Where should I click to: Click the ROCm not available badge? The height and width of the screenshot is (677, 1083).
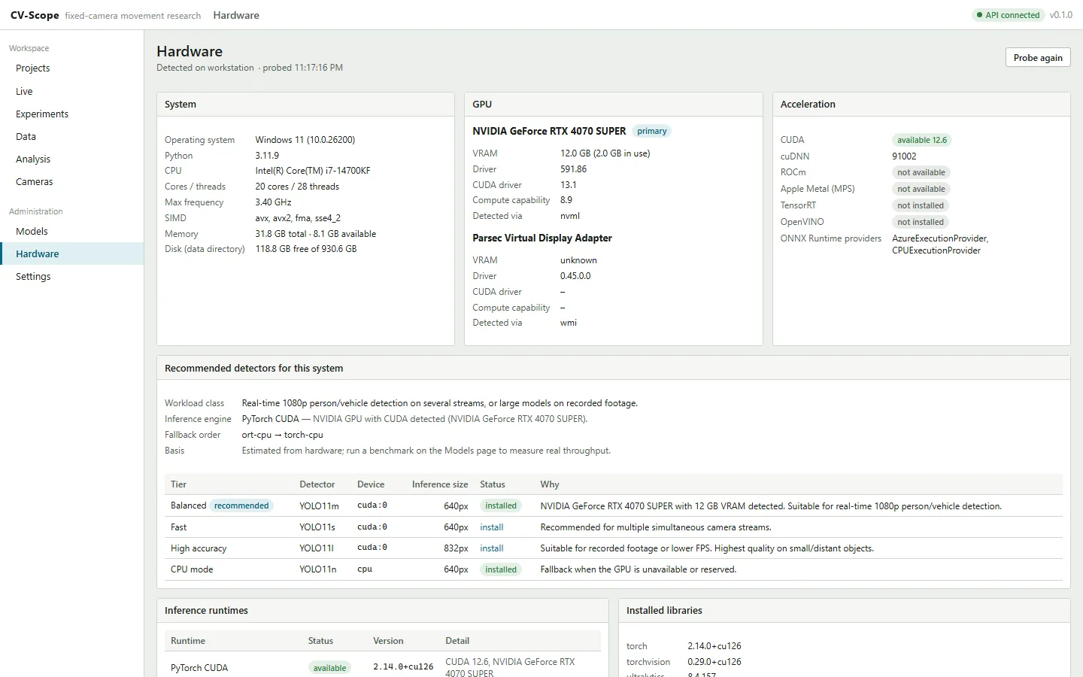point(921,172)
